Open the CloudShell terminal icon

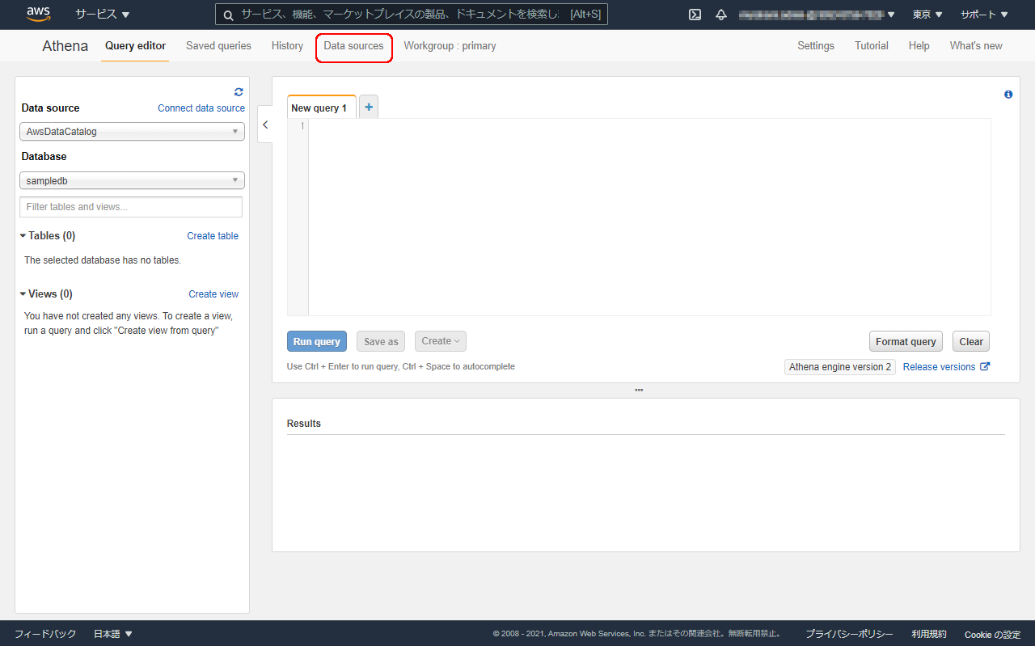(695, 15)
